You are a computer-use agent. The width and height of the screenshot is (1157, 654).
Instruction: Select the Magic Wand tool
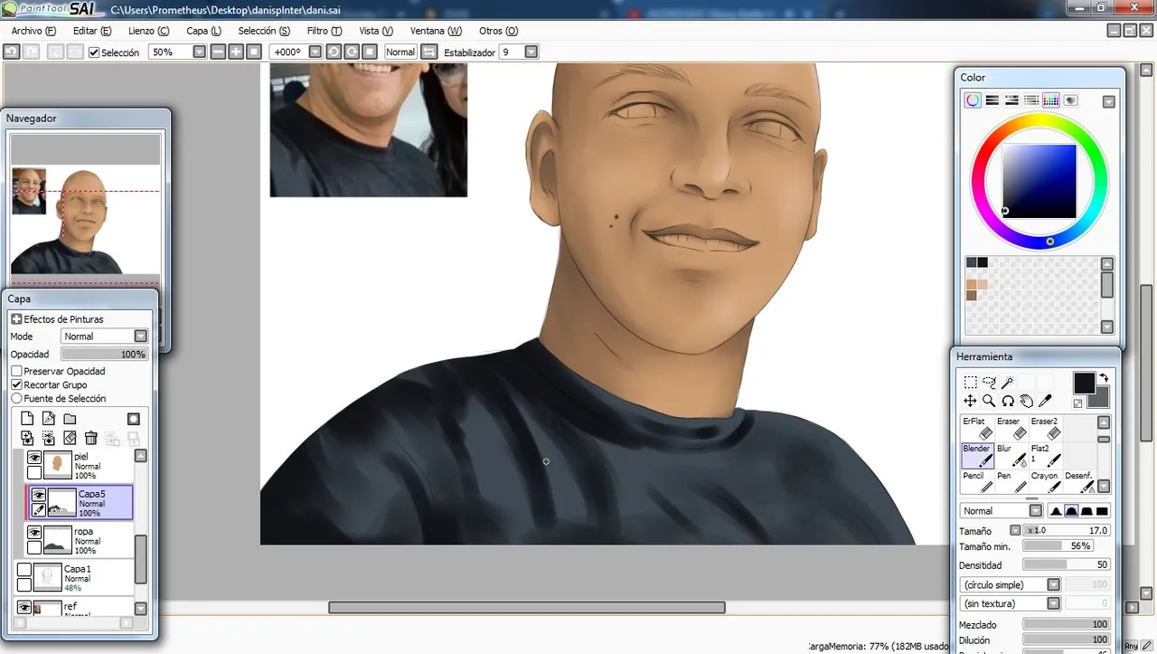coord(1008,383)
